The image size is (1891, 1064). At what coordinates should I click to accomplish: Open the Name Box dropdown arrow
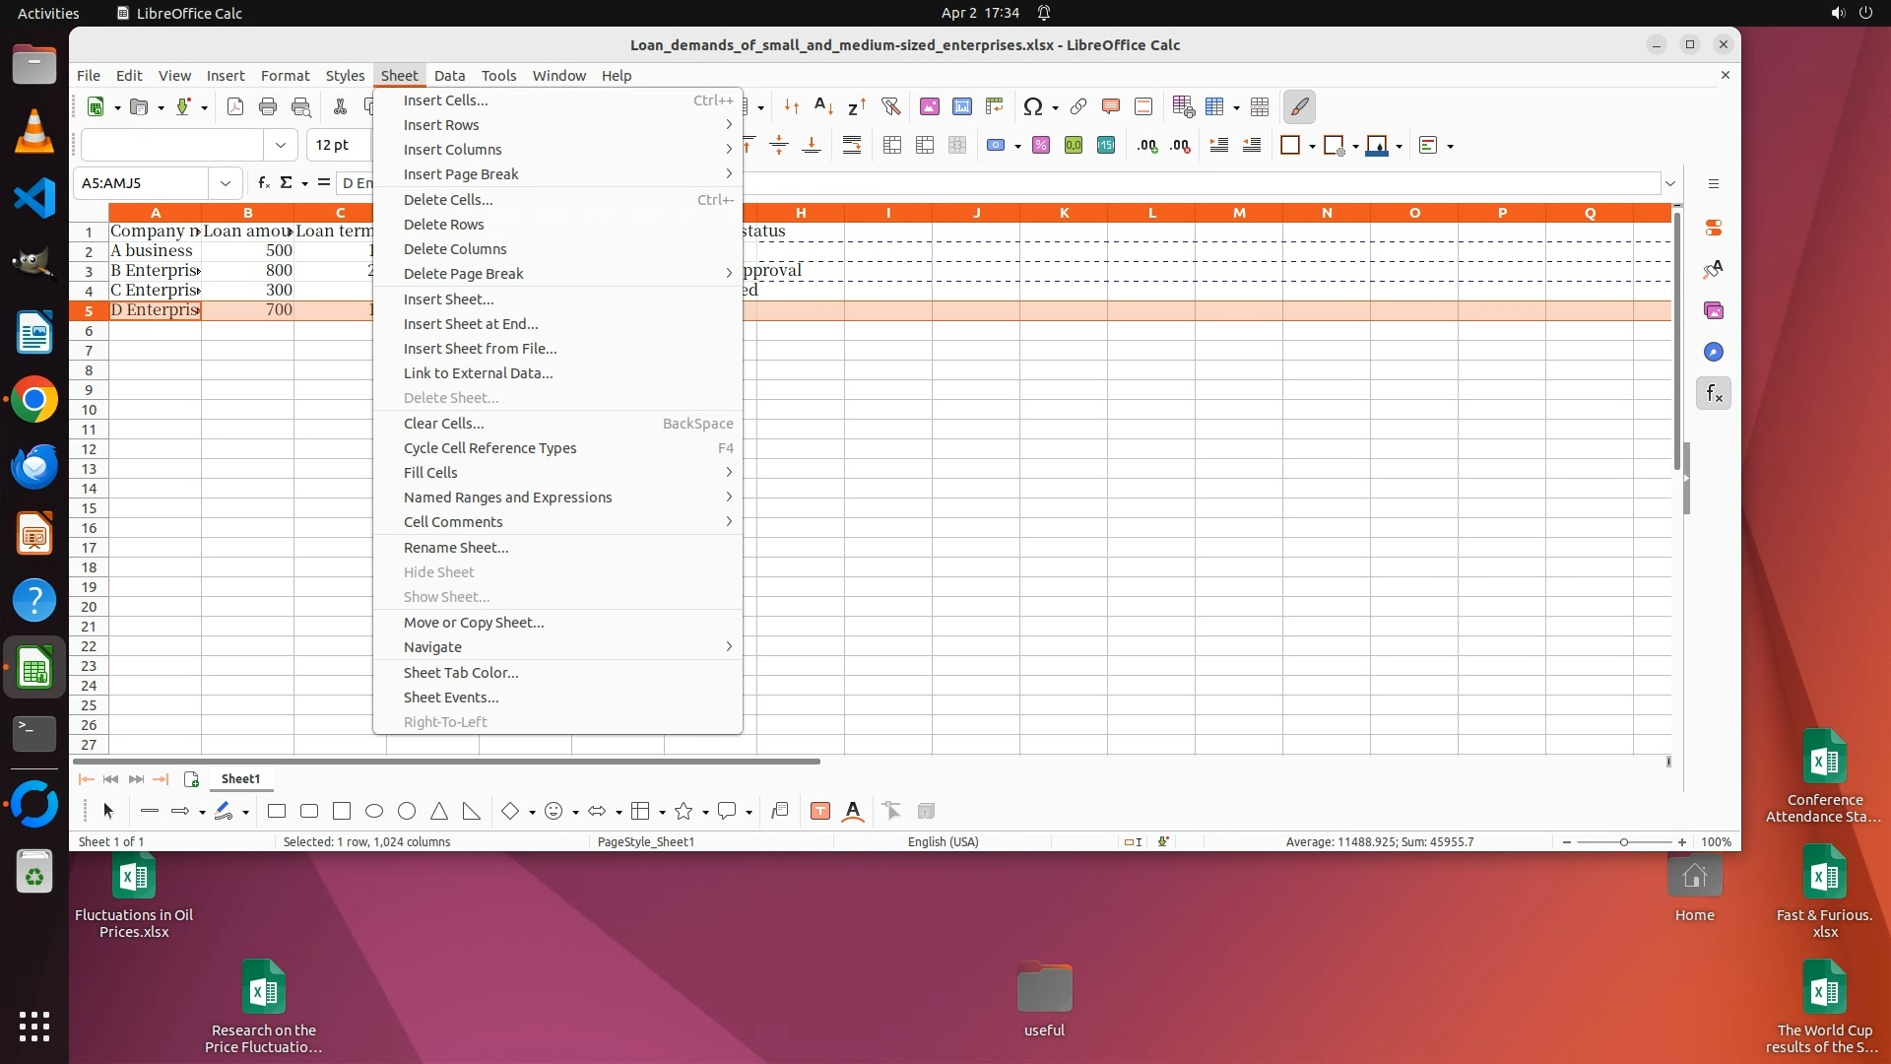[x=226, y=183]
